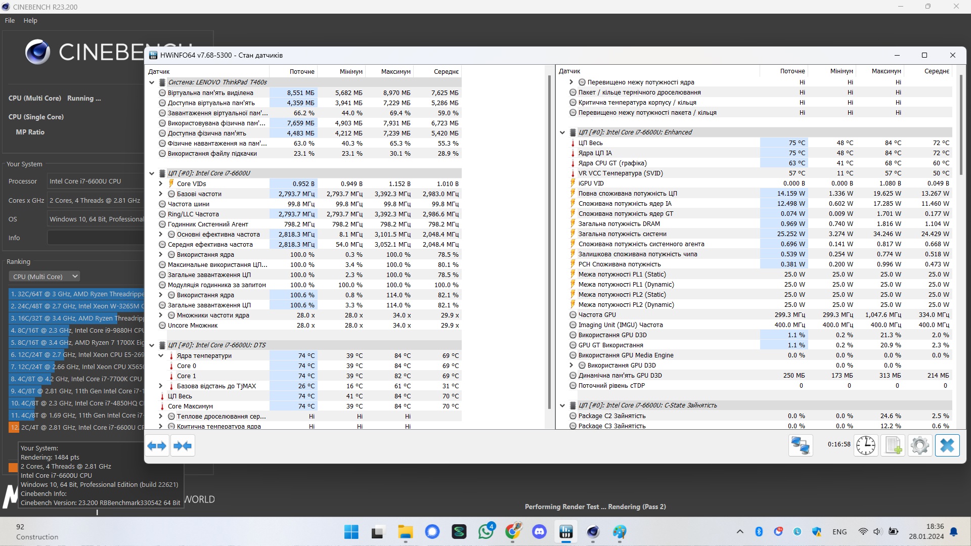Collapse the Система: LENOVO ThinkPad T460s group
Screen dimensions: 971x546
pyautogui.click(x=152, y=82)
